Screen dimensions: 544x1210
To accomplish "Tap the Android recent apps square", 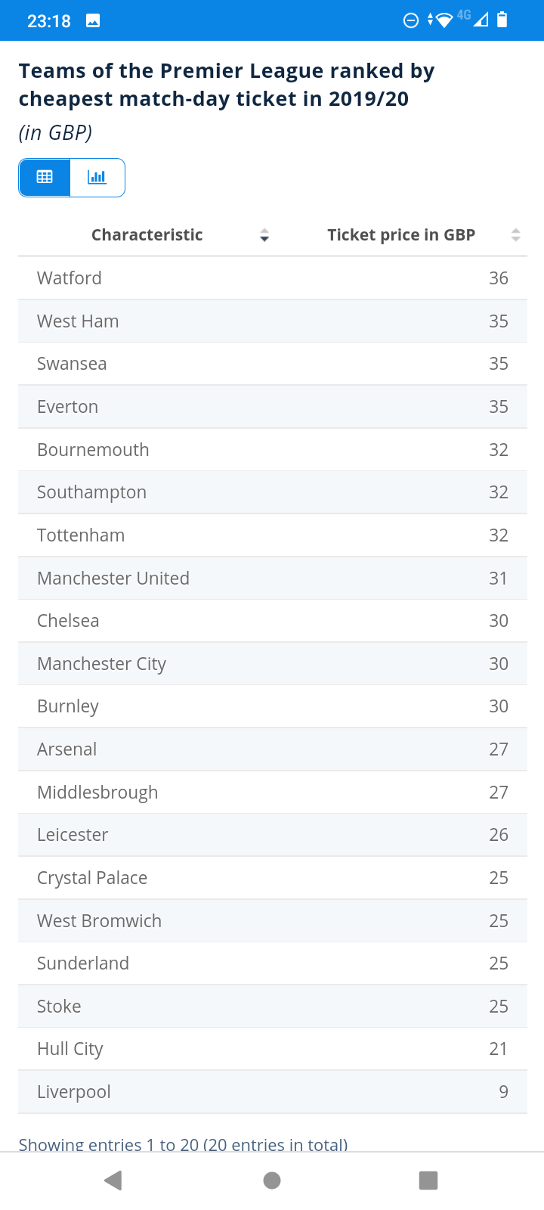I will click(428, 1180).
